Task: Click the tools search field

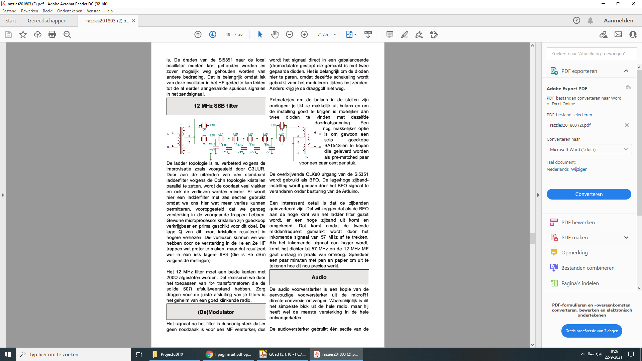Action: coord(592,53)
